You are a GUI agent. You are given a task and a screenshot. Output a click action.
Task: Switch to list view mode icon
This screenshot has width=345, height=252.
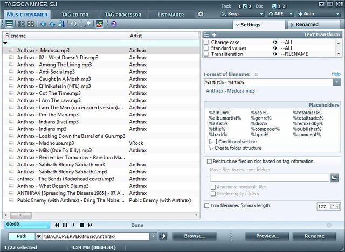[9, 24]
